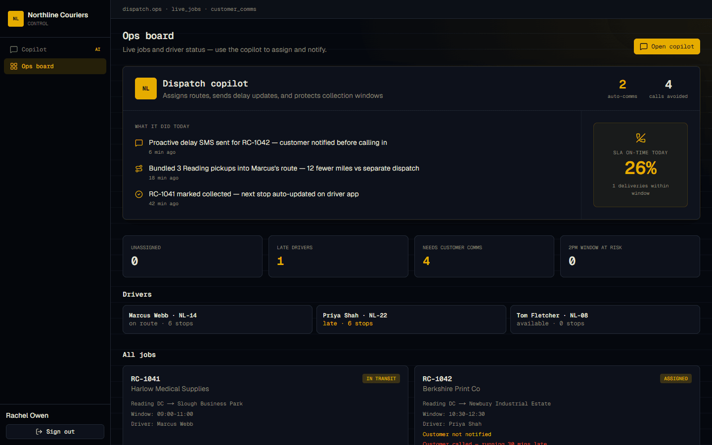
Task: Select the 2PM window at risk card
Action: point(630,256)
